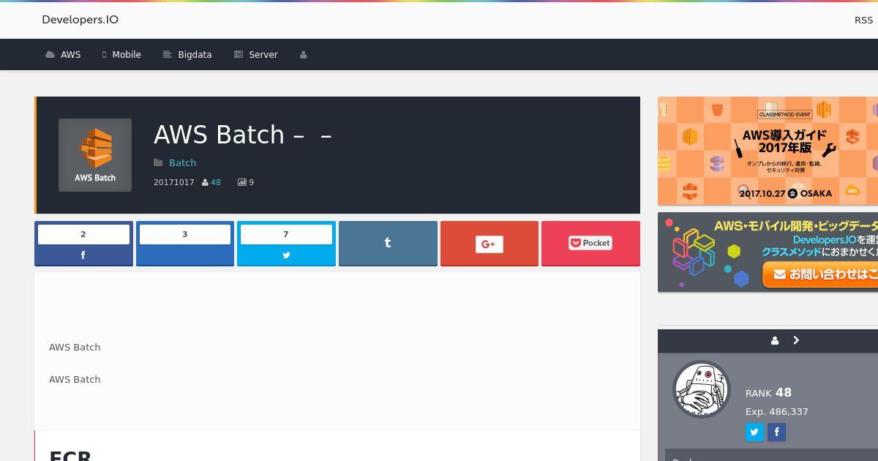This screenshot has width=878, height=461.
Task: Share on Twitter with count 7
Action: click(286, 244)
